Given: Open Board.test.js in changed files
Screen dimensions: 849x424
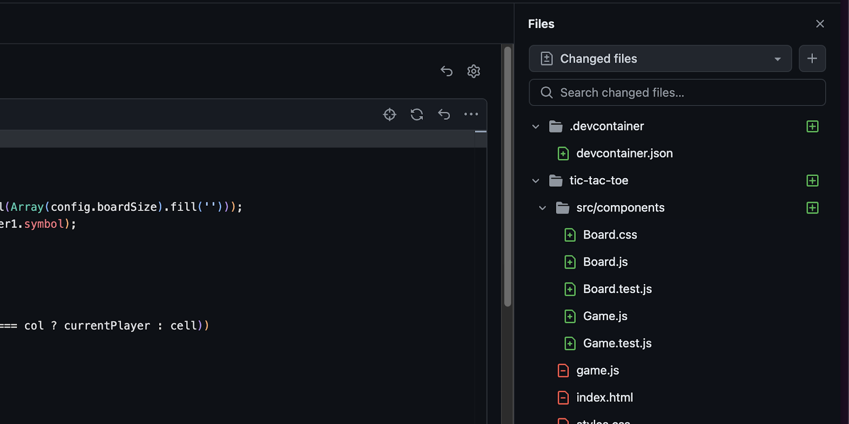Looking at the screenshot, I should [617, 289].
